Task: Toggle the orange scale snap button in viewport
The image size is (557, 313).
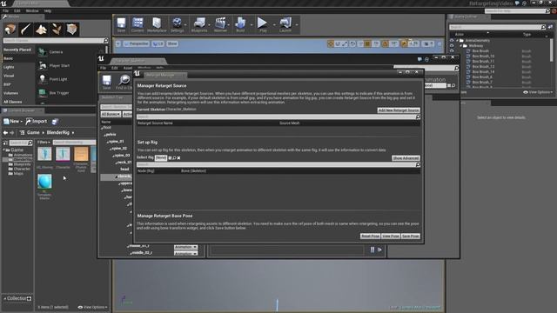Action: tap(404, 43)
